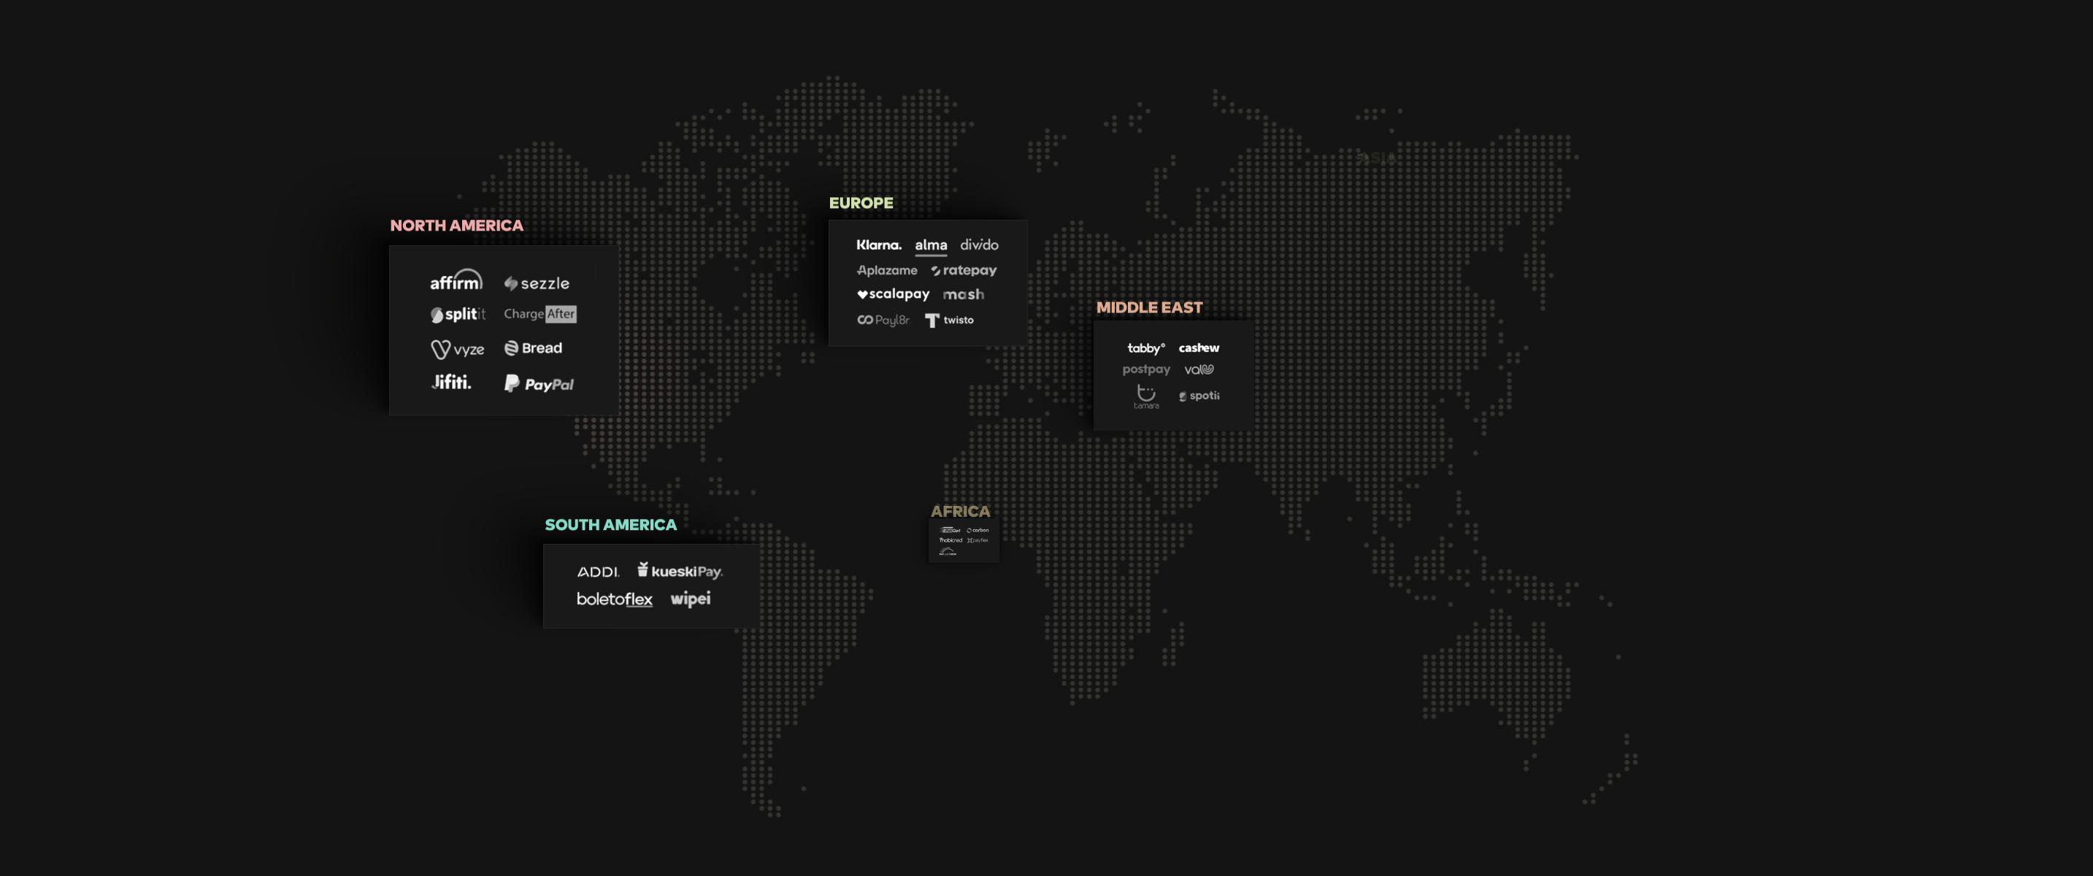
Task: Click the tamara smile logo
Action: click(1145, 396)
